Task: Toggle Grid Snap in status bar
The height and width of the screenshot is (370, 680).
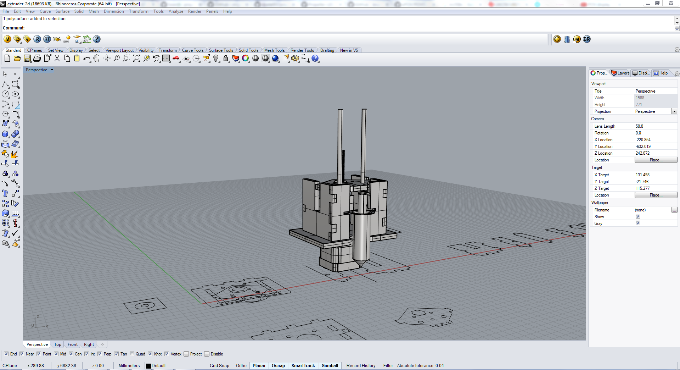Action: coord(219,366)
